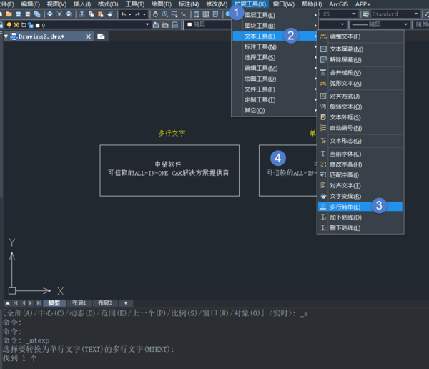Open the dimension style -25 dropdown
429x369 pixels.
tap(354, 14)
